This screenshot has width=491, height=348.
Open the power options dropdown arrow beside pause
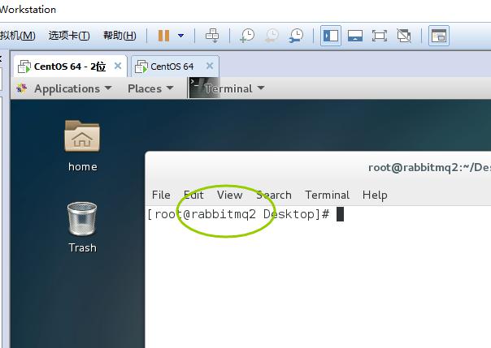[x=180, y=36]
